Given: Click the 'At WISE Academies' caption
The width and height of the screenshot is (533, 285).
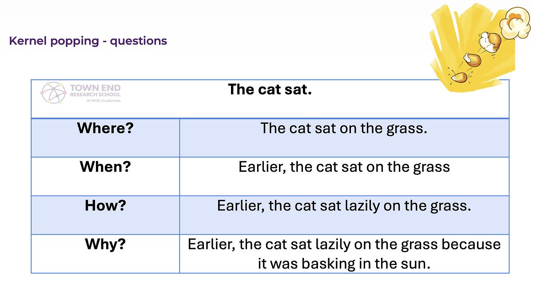Looking at the screenshot, I should [x=103, y=100].
